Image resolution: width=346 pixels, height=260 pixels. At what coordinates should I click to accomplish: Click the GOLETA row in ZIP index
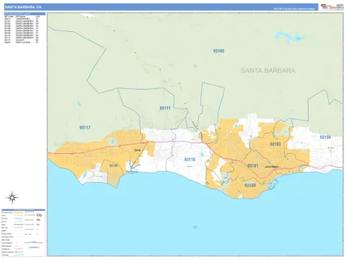click(x=22, y=40)
